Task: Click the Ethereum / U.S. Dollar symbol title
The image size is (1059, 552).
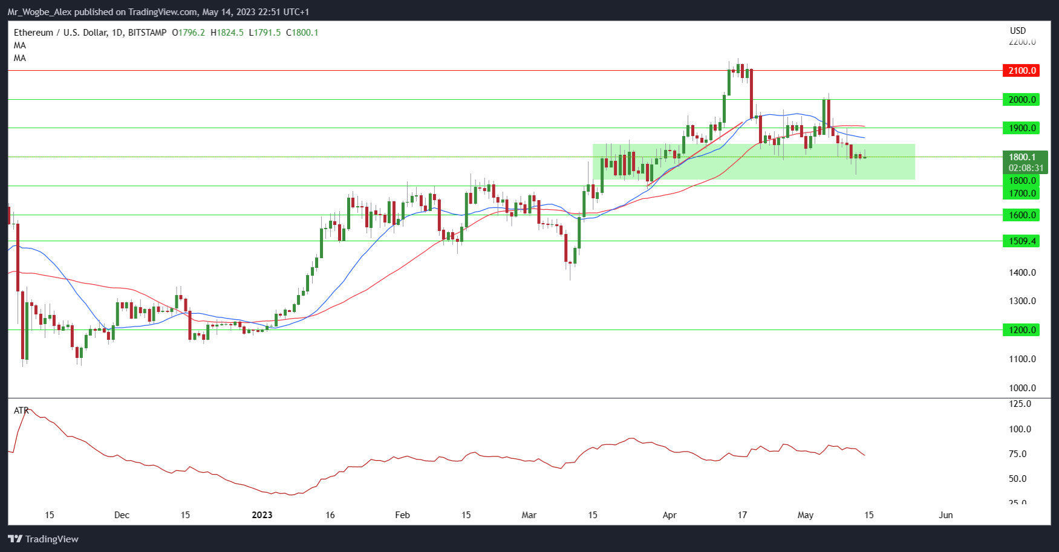Action: click(60, 33)
